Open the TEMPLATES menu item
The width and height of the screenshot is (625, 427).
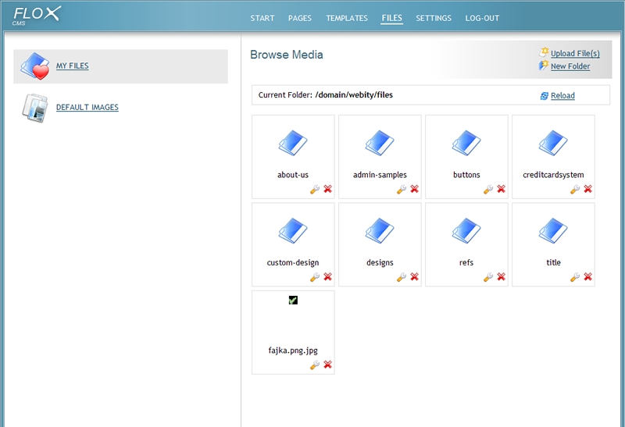347,18
